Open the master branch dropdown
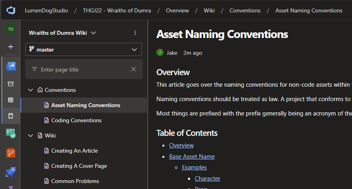The height and width of the screenshot is (189, 352). pyautogui.click(x=83, y=50)
